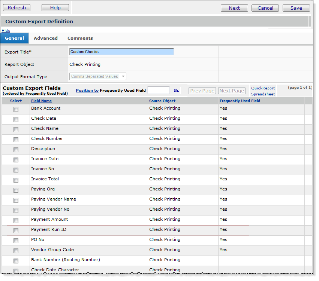Open the Comments tab
319x281 pixels.
80,38
